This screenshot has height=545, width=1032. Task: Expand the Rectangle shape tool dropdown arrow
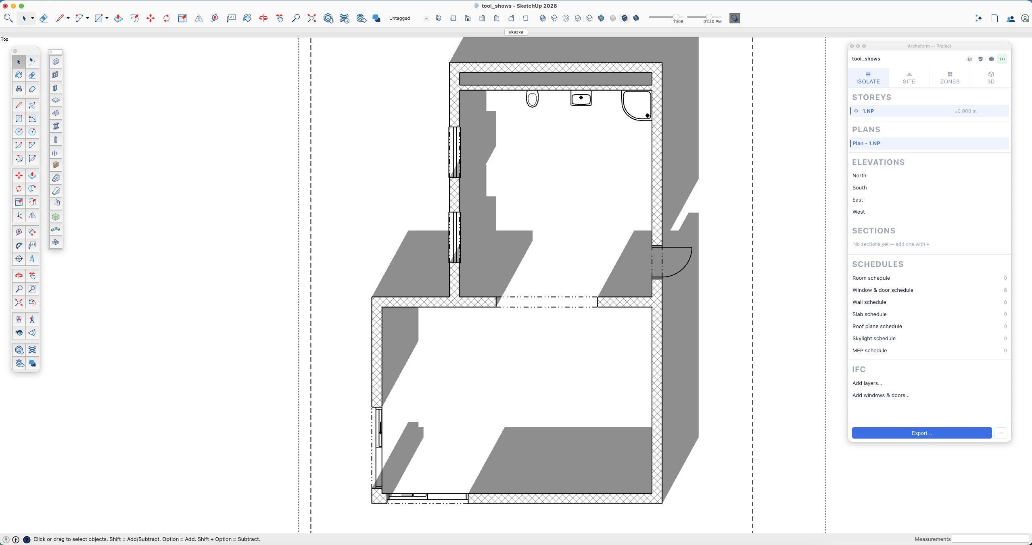pyautogui.click(x=107, y=18)
